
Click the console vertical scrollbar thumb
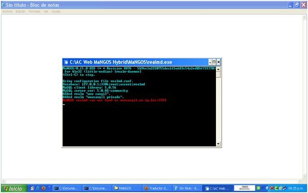(x=218, y=75)
